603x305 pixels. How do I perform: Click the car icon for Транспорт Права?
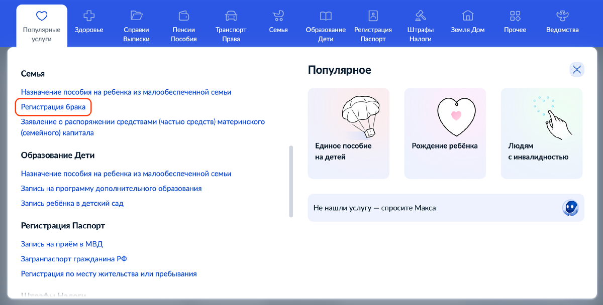pyautogui.click(x=231, y=15)
